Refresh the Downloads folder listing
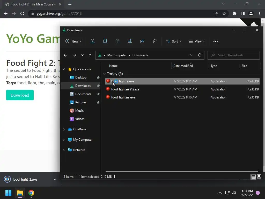The image size is (265, 199). point(200,55)
